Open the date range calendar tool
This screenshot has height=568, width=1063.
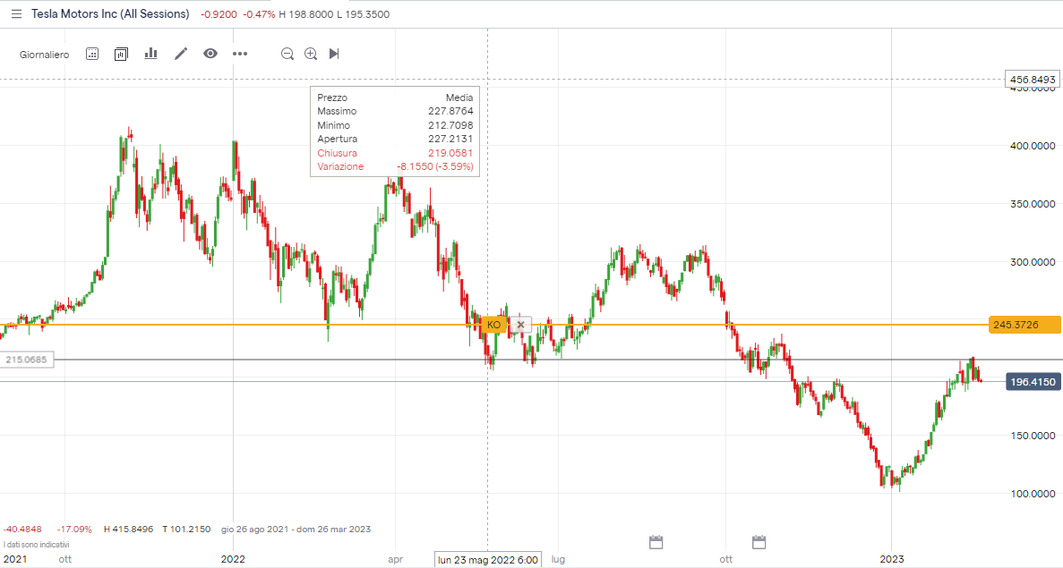click(x=92, y=55)
